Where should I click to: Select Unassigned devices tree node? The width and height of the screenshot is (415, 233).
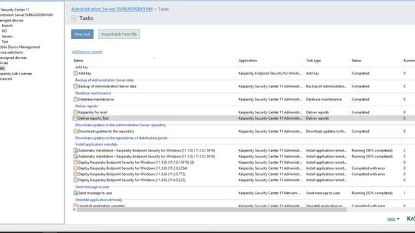click(13, 58)
